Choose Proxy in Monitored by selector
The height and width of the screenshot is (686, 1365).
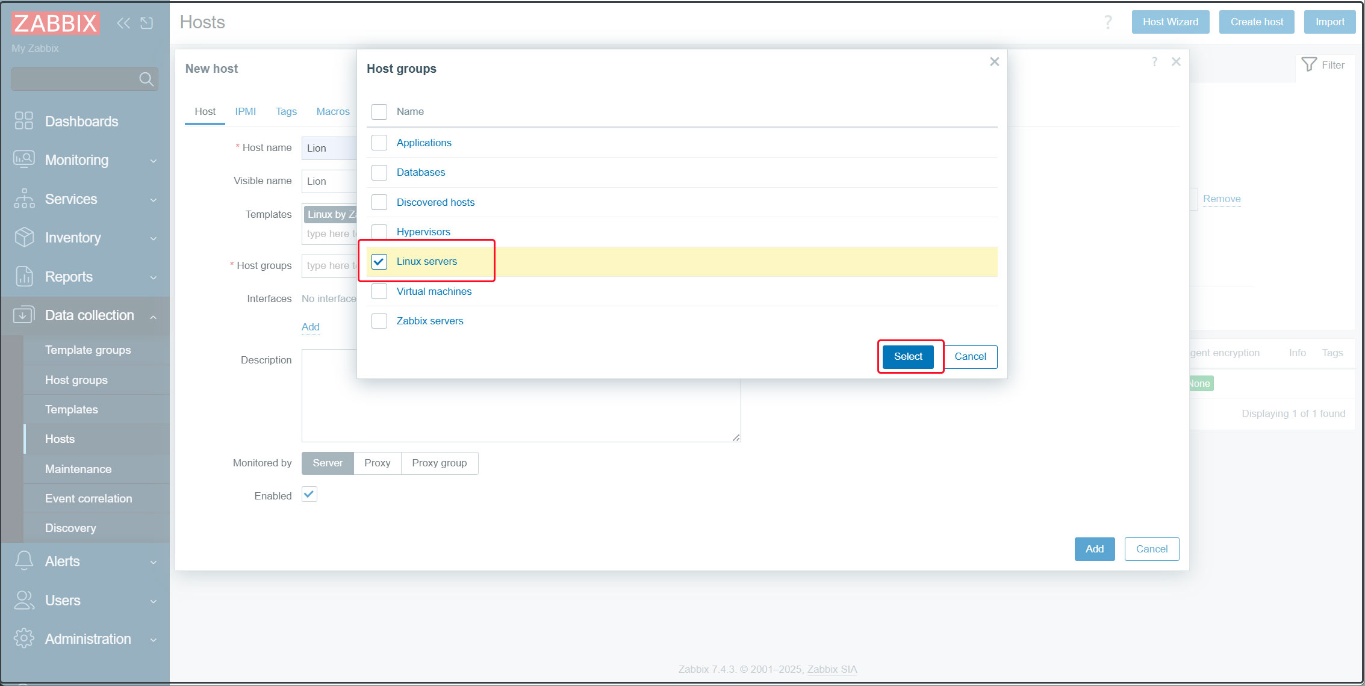377,463
